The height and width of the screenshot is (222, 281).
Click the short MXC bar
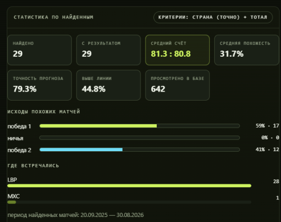12,202
